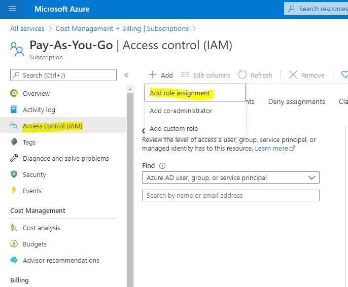Click the Budgets coin icon
Screen dimensions: 348x287
pyautogui.click(x=14, y=244)
